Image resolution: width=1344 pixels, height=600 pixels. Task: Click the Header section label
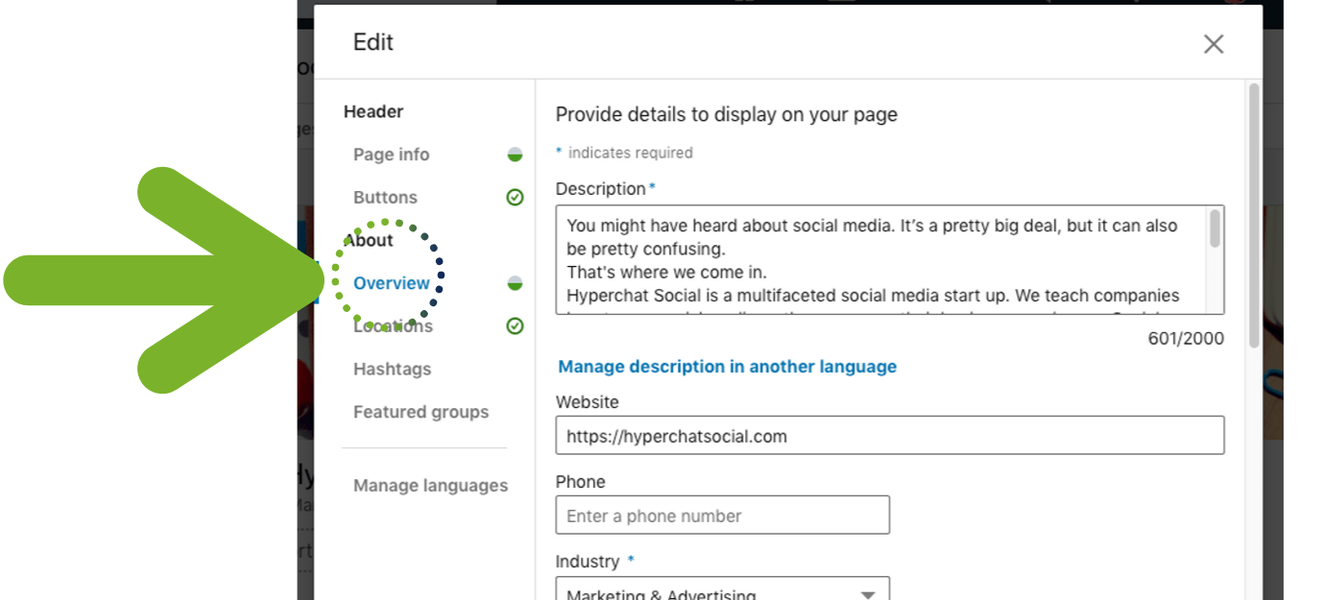[373, 111]
